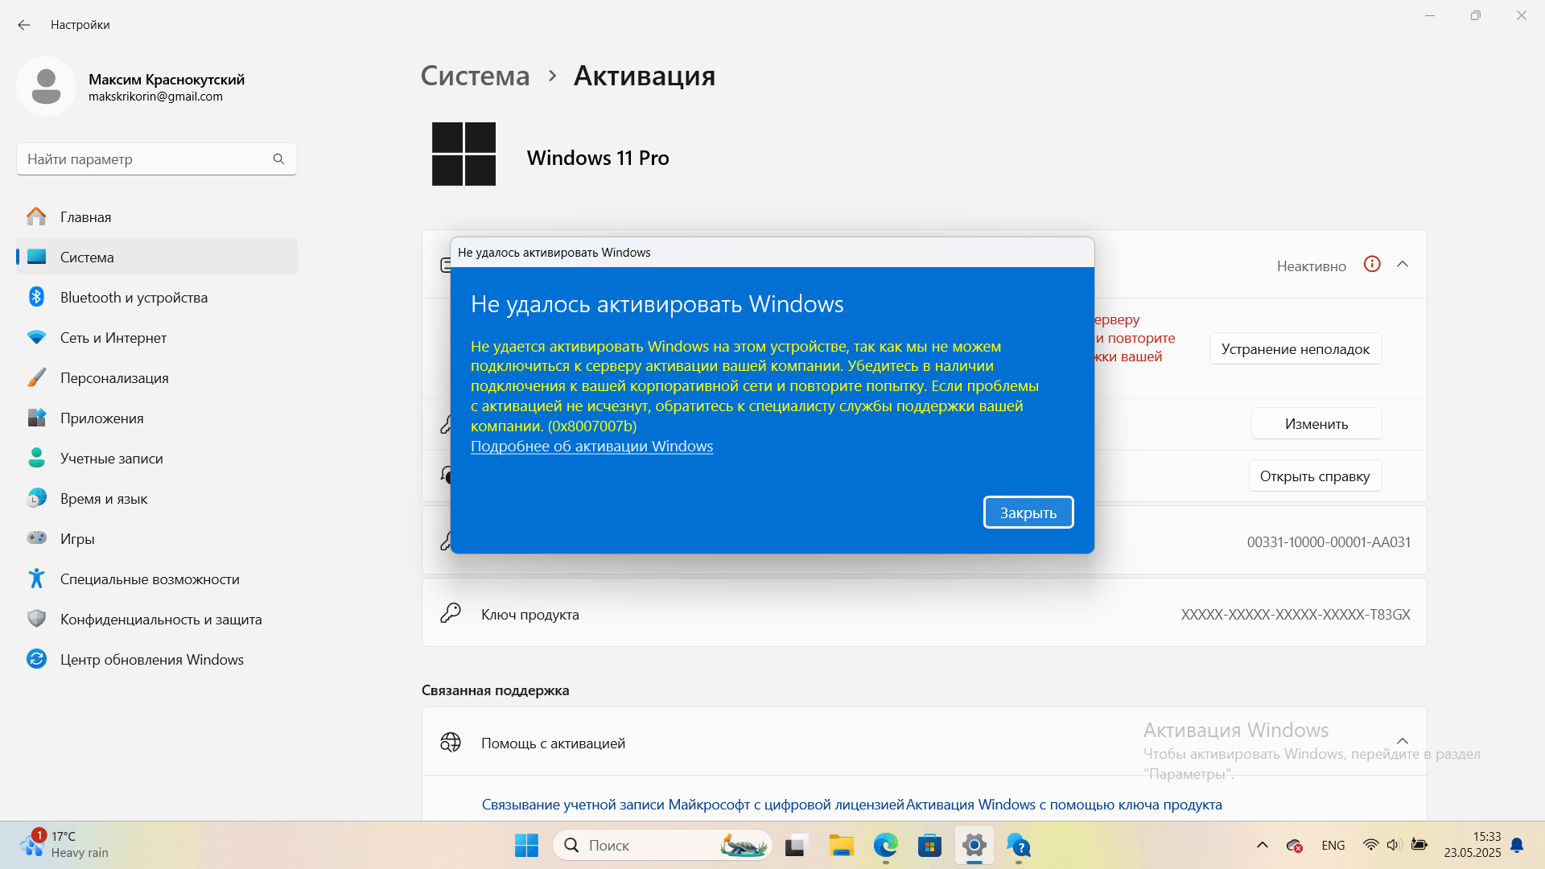Open Главная home page
1545x869 pixels.
click(157, 217)
